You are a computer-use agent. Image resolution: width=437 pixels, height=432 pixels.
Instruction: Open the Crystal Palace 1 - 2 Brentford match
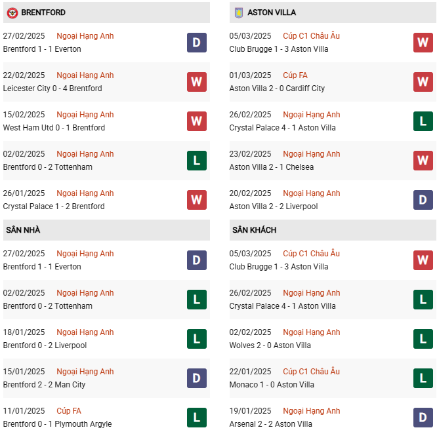point(54,206)
